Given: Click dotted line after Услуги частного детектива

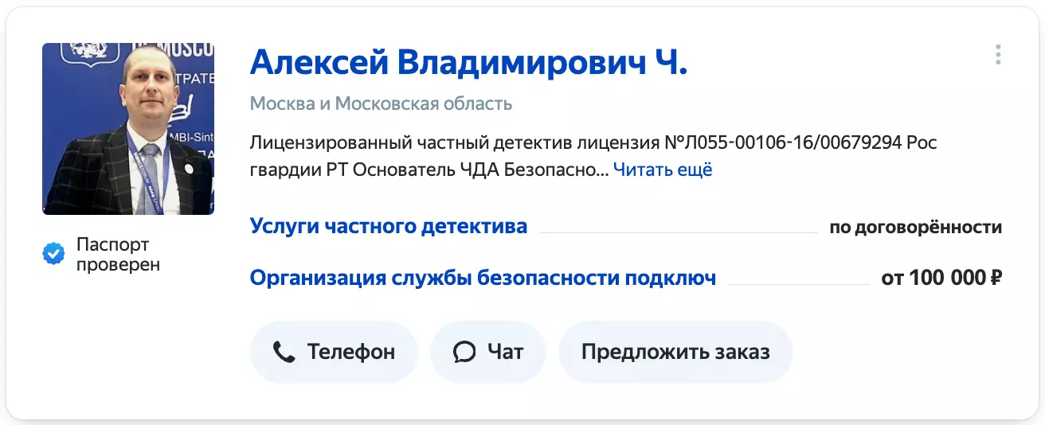Looking at the screenshot, I should (x=678, y=232).
